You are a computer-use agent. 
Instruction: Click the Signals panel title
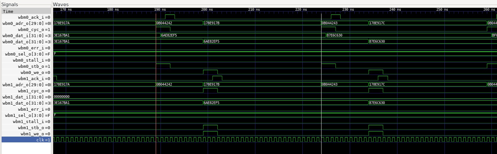point(10,5)
